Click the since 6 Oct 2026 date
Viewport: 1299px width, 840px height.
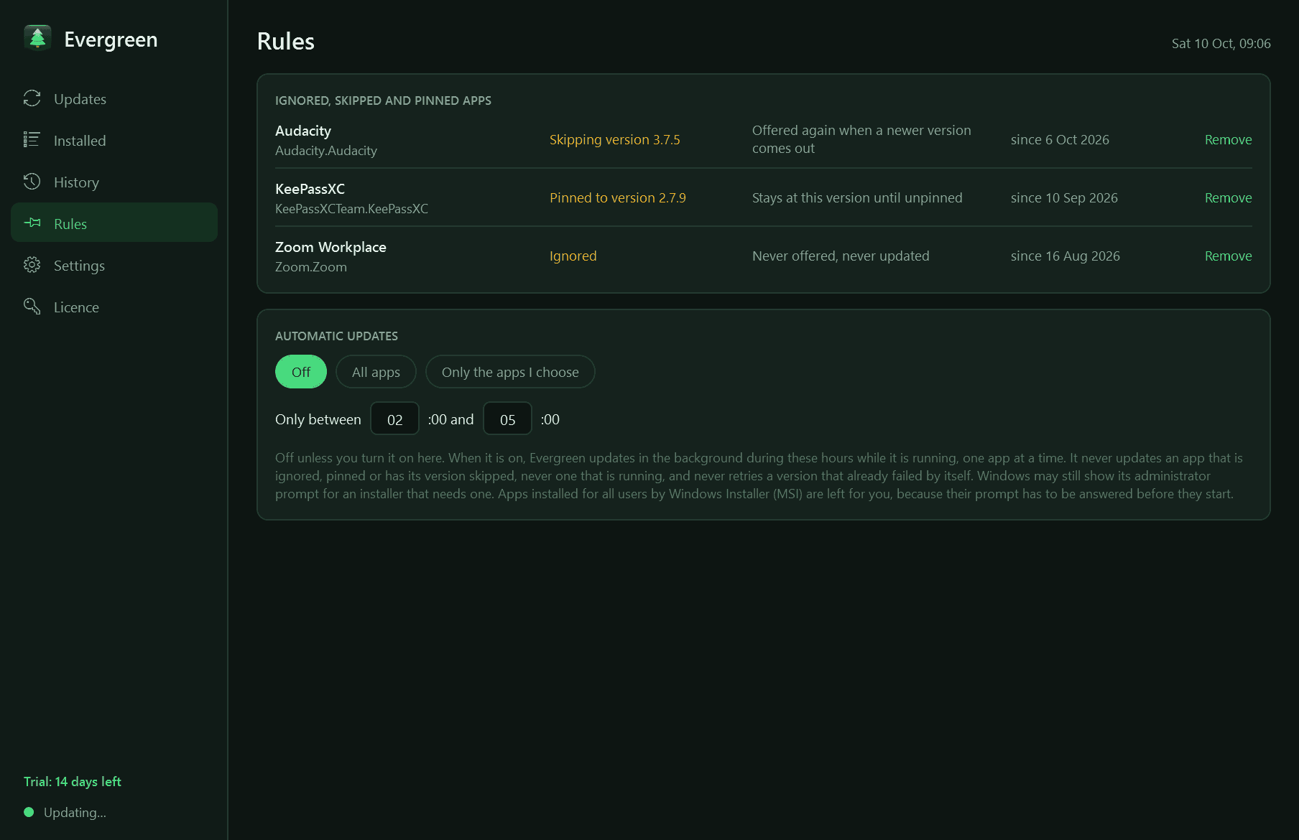[1060, 139]
